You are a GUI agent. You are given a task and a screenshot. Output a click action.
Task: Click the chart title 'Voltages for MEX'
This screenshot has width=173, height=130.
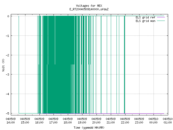89,6
